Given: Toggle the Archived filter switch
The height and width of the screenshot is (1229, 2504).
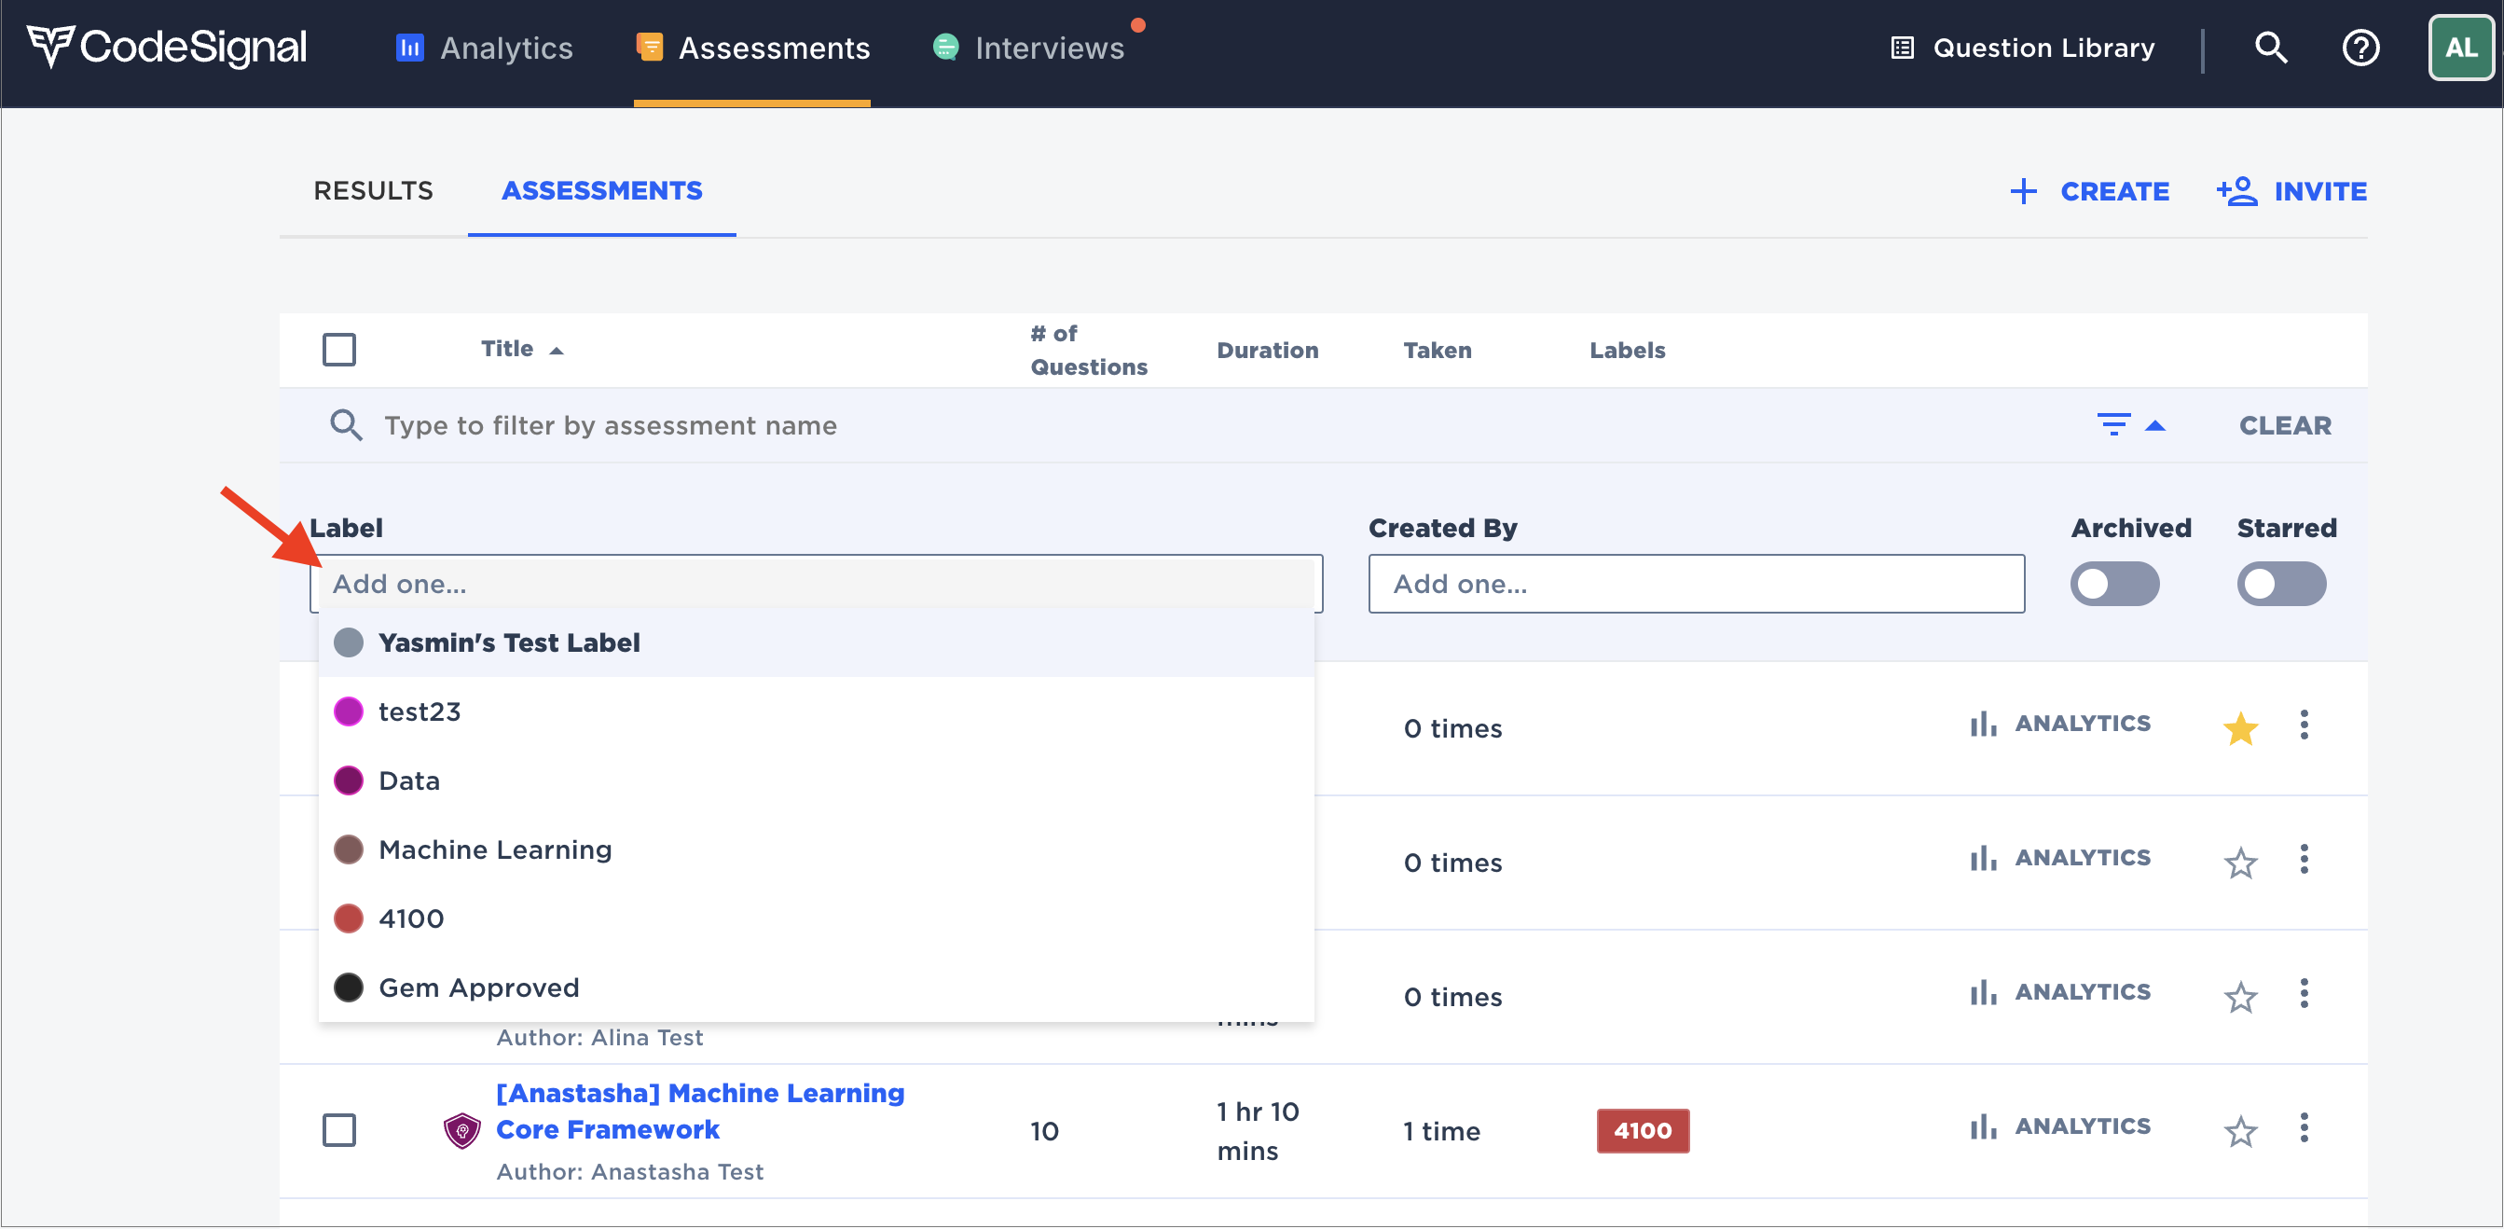Looking at the screenshot, I should click(x=2113, y=583).
